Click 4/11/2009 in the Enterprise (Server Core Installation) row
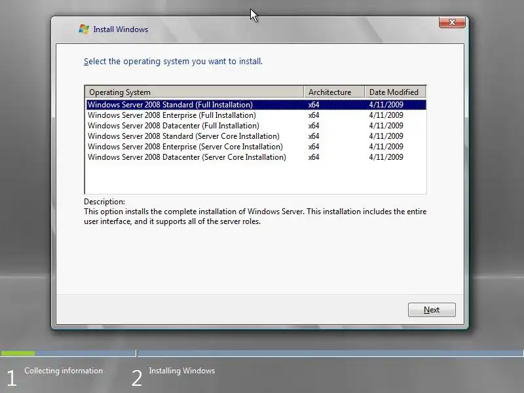Image resolution: width=524 pixels, height=393 pixels. coord(386,147)
